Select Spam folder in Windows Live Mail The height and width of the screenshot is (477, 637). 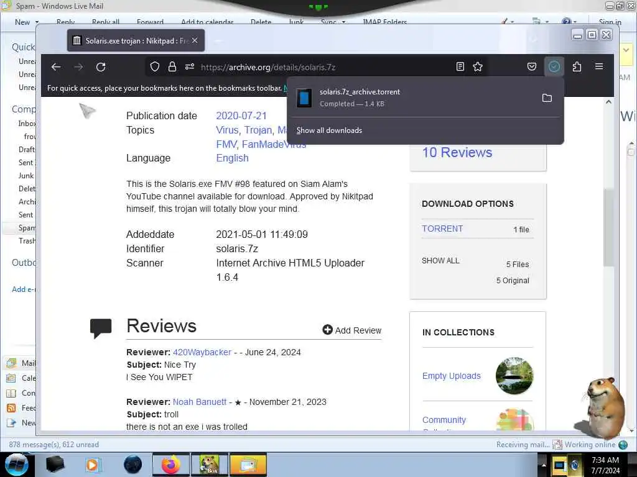27,228
